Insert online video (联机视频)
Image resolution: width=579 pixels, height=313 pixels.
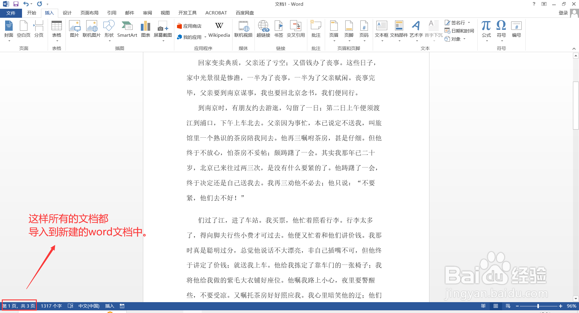pos(243,30)
